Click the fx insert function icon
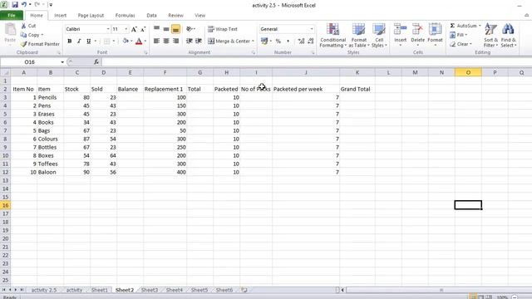 click(96, 62)
